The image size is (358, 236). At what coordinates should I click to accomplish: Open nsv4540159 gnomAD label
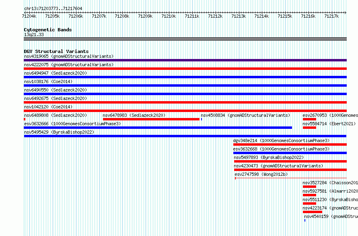(x=331, y=216)
